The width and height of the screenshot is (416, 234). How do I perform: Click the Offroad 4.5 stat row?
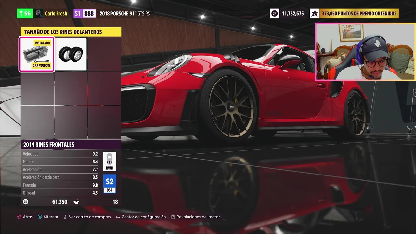(60, 193)
